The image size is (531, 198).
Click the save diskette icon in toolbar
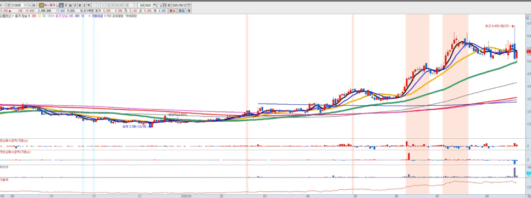coord(164,5)
